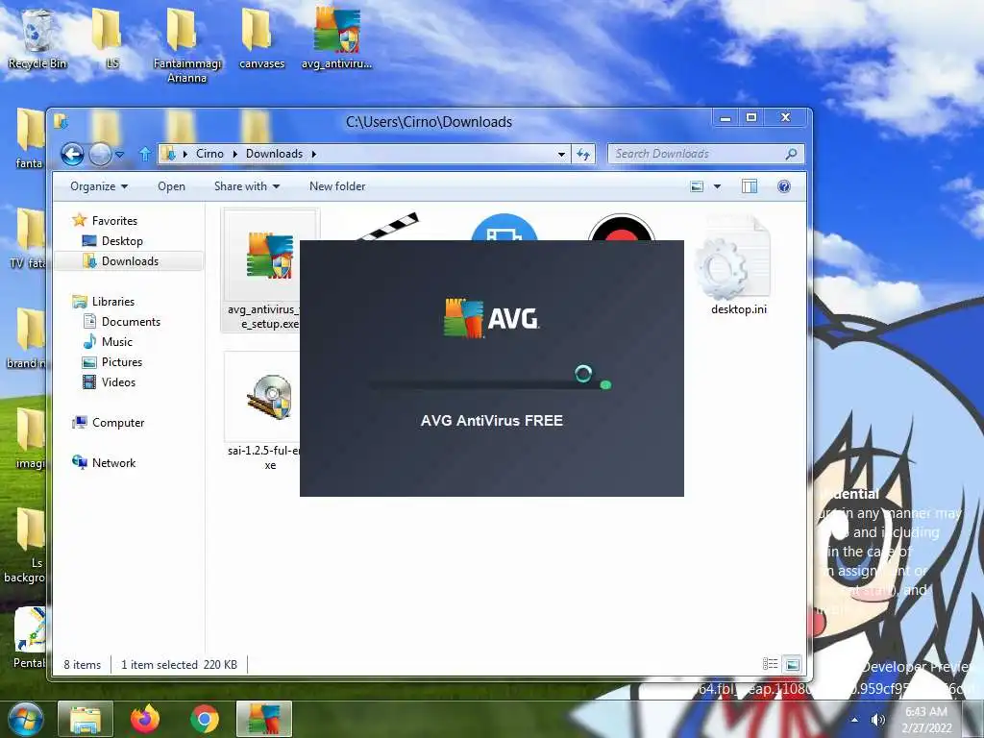Screen dimensions: 984x738
Task: Open the Recycle Bin desktop icon
Action: (37, 38)
